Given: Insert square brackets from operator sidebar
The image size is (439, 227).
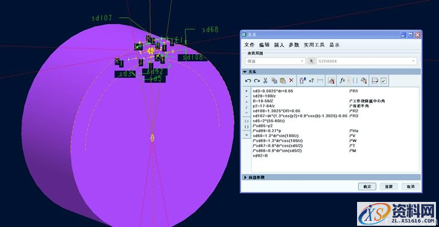Looking at the screenshot, I should point(246,127).
